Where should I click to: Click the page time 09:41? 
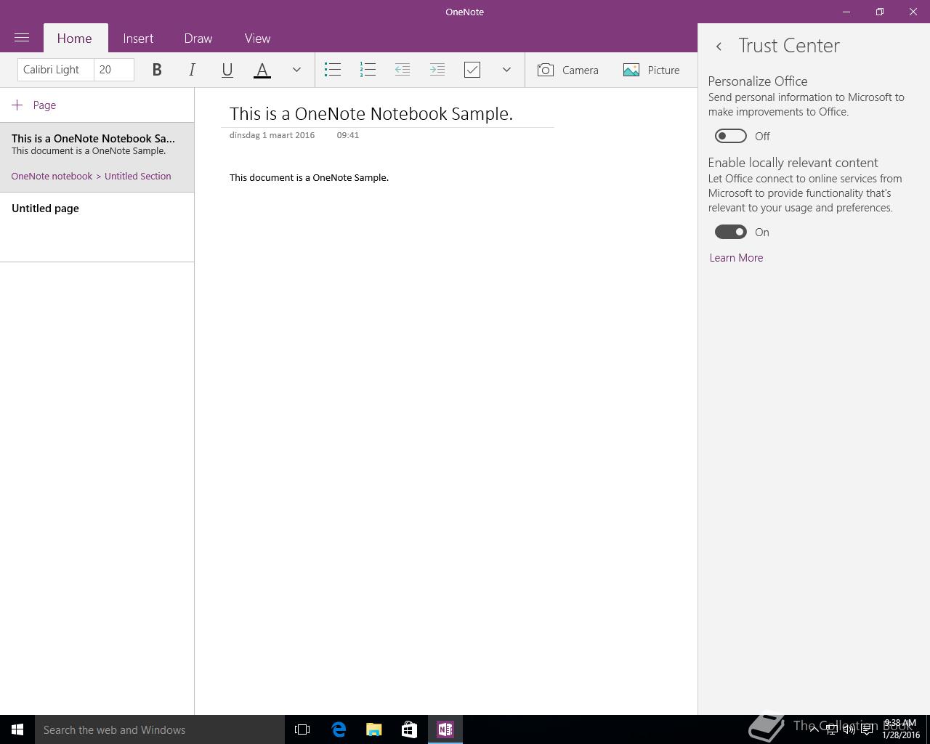(x=348, y=135)
